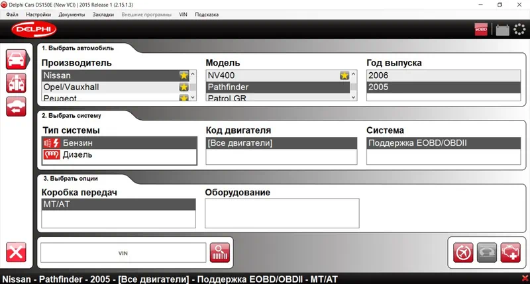This screenshot has height=284, width=530.
Task: Select the Pathfinder model
Action: pos(278,87)
